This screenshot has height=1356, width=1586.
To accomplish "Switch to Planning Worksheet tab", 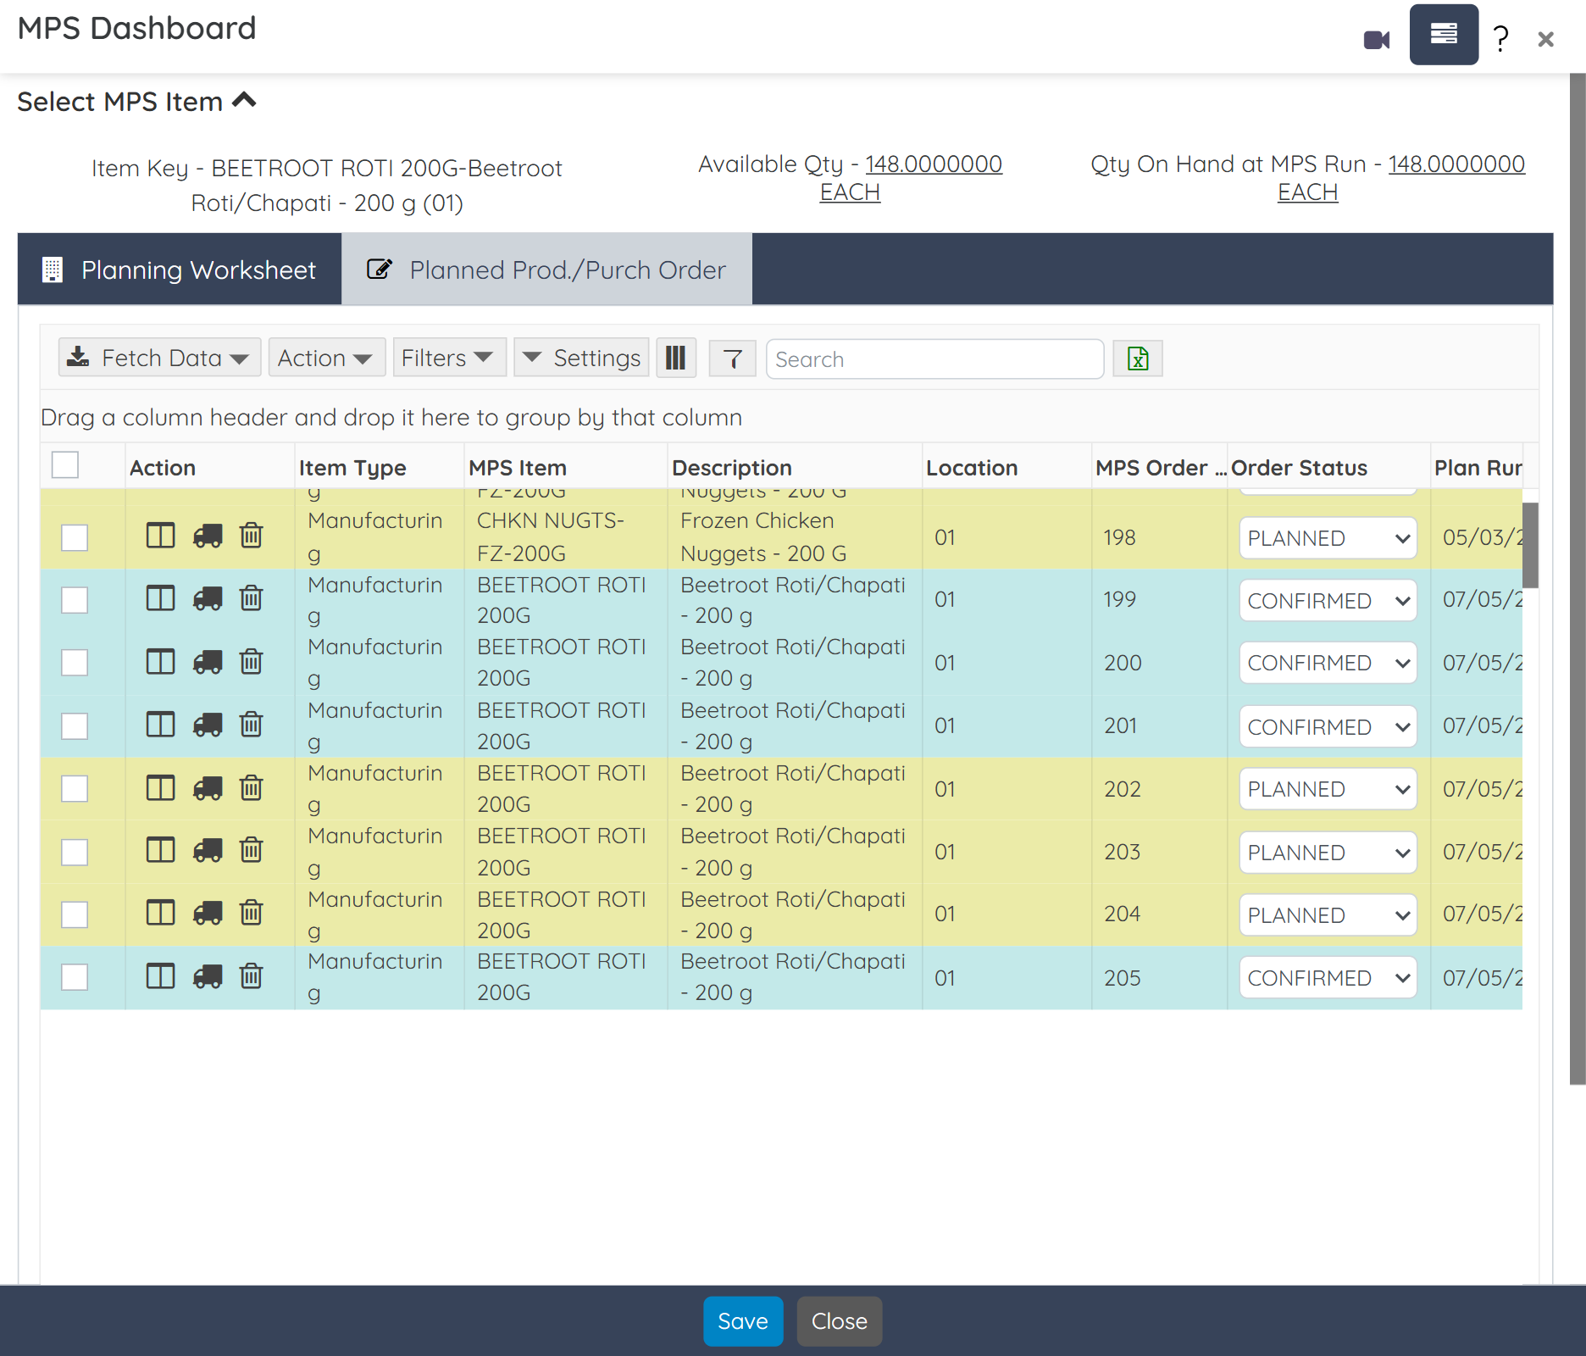I will [x=180, y=270].
